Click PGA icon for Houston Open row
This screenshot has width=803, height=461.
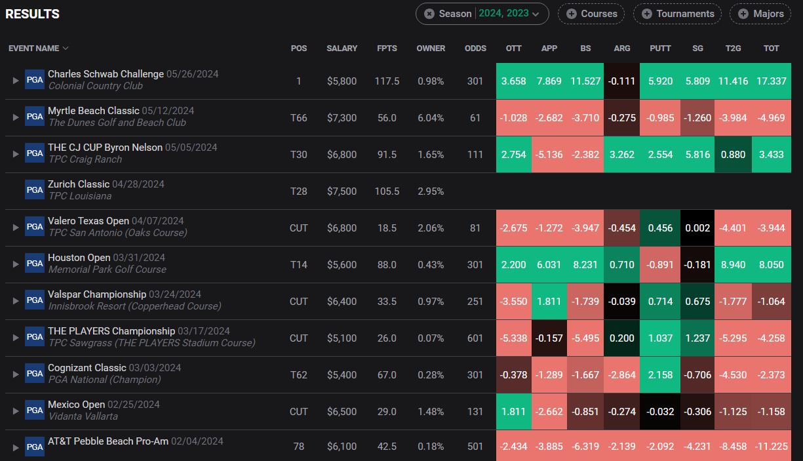(x=34, y=264)
